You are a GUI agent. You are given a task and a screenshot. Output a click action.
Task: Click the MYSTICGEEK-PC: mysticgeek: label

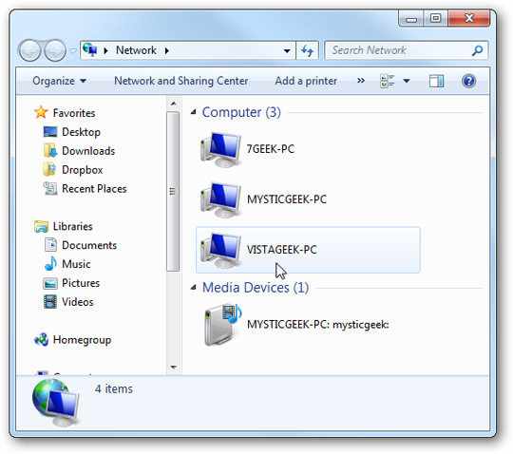(x=318, y=325)
